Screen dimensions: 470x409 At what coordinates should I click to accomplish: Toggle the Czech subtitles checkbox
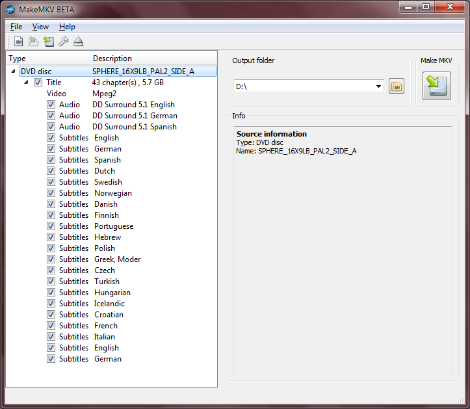click(x=51, y=270)
